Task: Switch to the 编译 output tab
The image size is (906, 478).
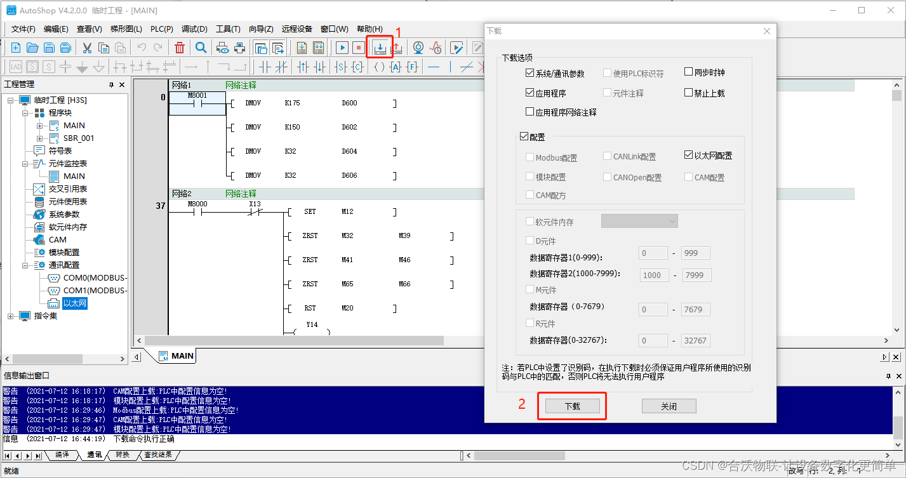Action: 62,455
